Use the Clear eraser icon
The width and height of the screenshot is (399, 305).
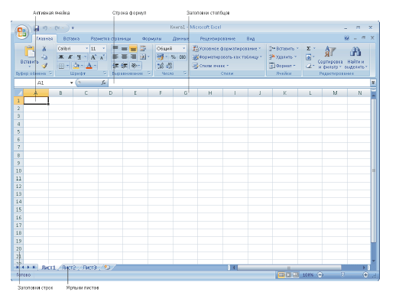coord(309,66)
